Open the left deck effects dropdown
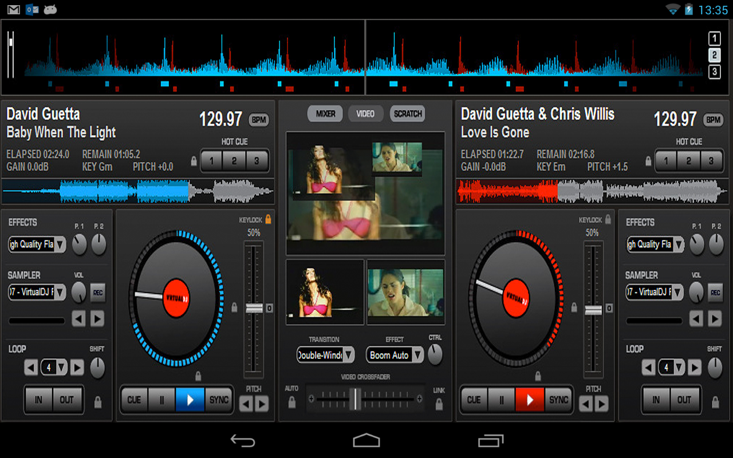733x458 pixels. [x=37, y=244]
